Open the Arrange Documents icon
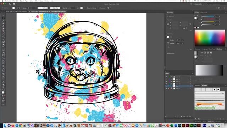This screenshot has width=227, height=128. click(14, 4)
